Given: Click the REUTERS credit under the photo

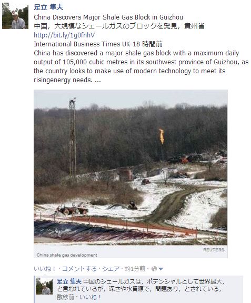Looking at the screenshot, I should tap(214, 250).
